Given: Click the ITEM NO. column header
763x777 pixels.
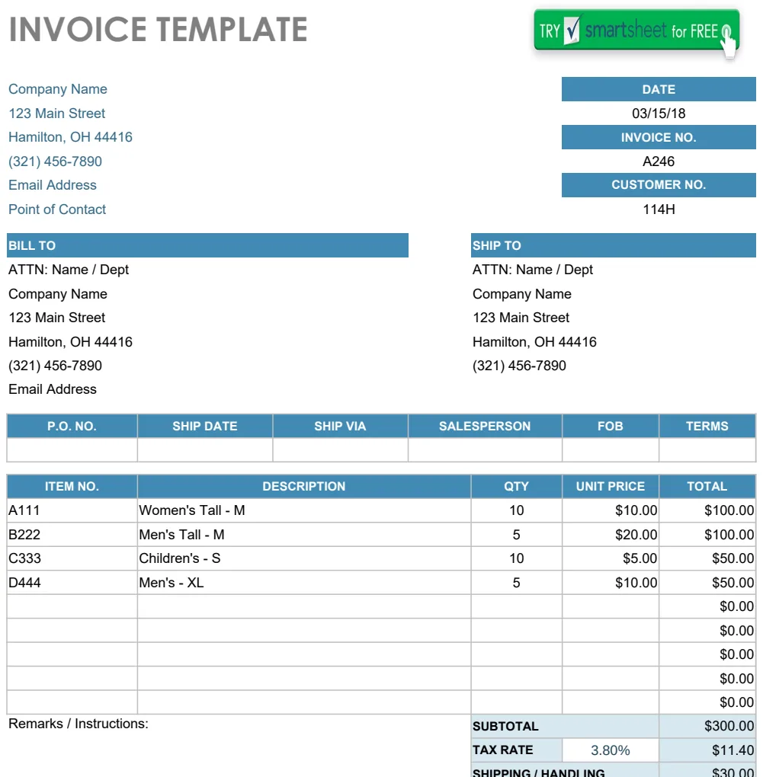Looking at the screenshot, I should click(x=72, y=486).
